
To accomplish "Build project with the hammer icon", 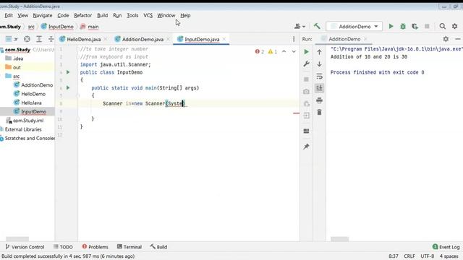I will pyautogui.click(x=317, y=26).
